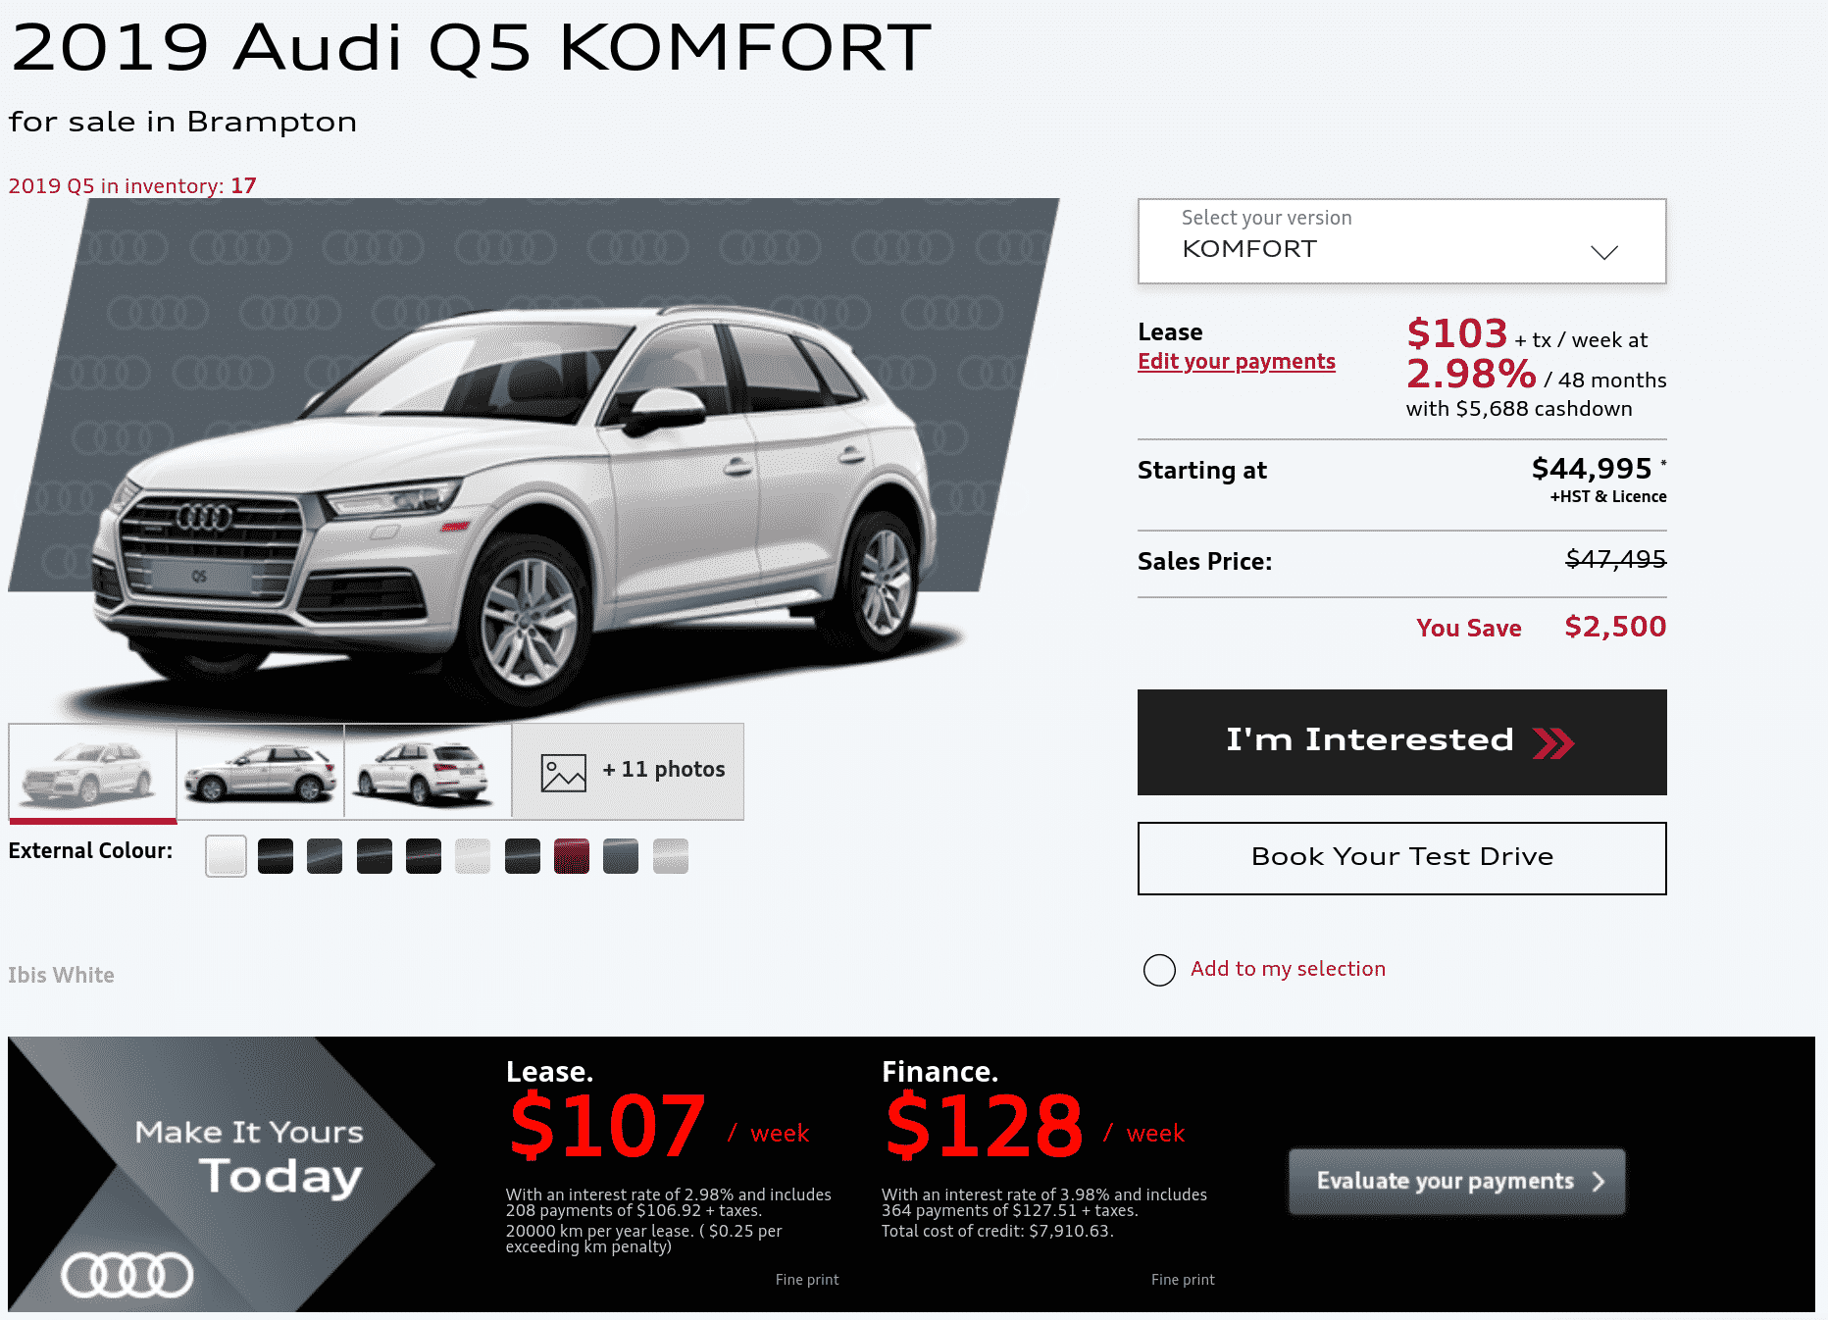This screenshot has width=1828, height=1320.
Task: Open the photo gallery image icon
Action: pos(564,773)
